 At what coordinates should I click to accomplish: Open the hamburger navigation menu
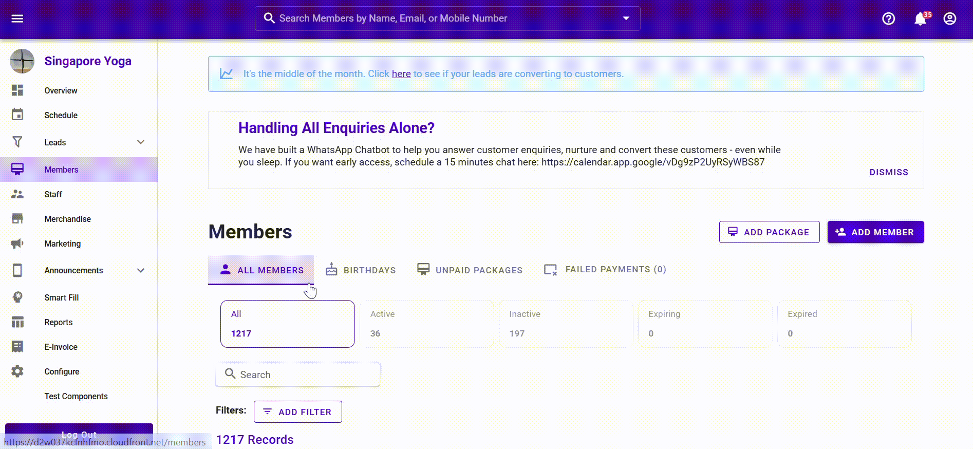17,18
